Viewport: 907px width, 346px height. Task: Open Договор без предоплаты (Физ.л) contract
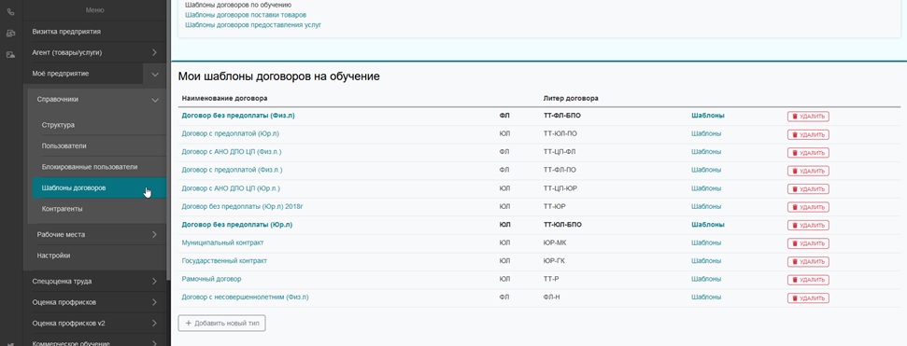pos(238,116)
